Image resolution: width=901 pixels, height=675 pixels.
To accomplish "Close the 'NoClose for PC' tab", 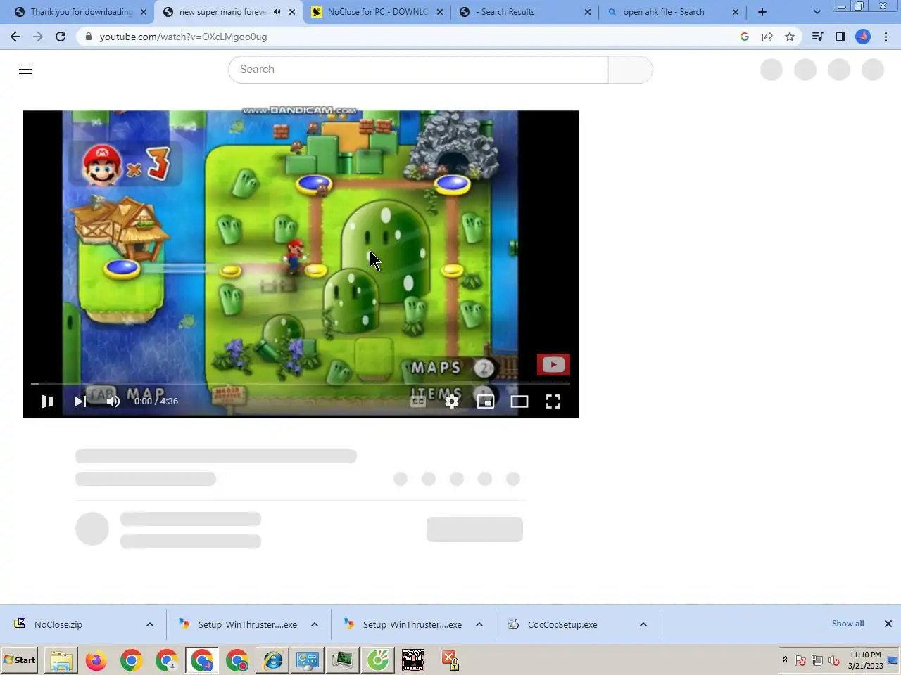I will [440, 12].
